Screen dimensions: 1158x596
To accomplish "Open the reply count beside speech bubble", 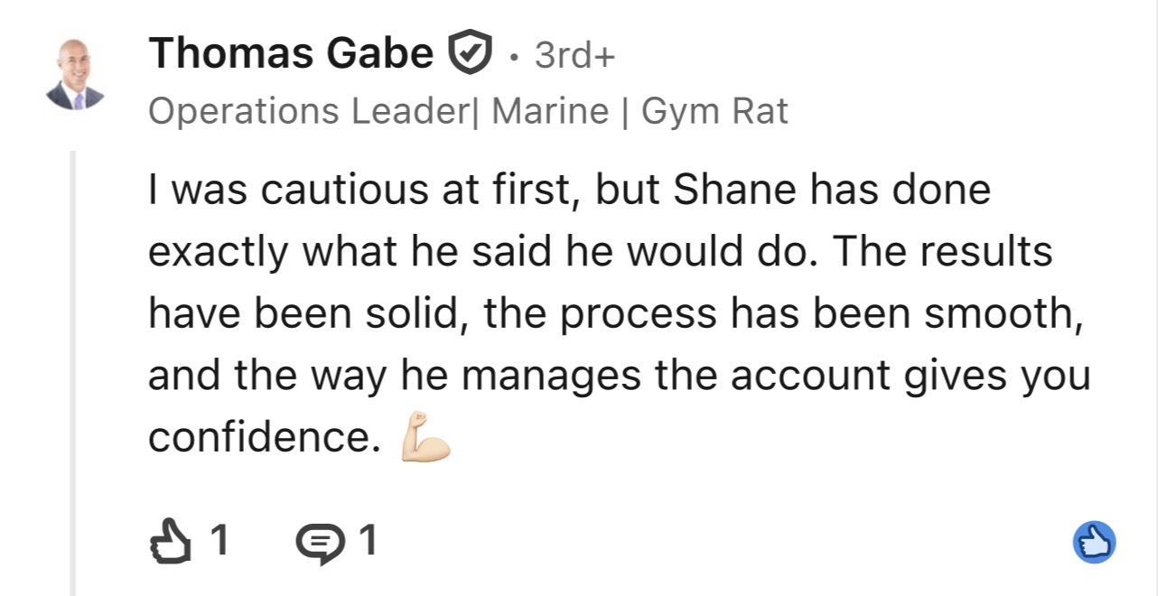I will (368, 541).
